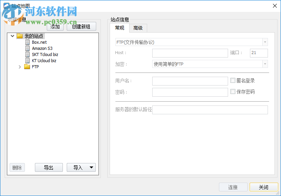Focus the 用户名 input field
Viewport: 281px width, 196px height.
click(190, 81)
